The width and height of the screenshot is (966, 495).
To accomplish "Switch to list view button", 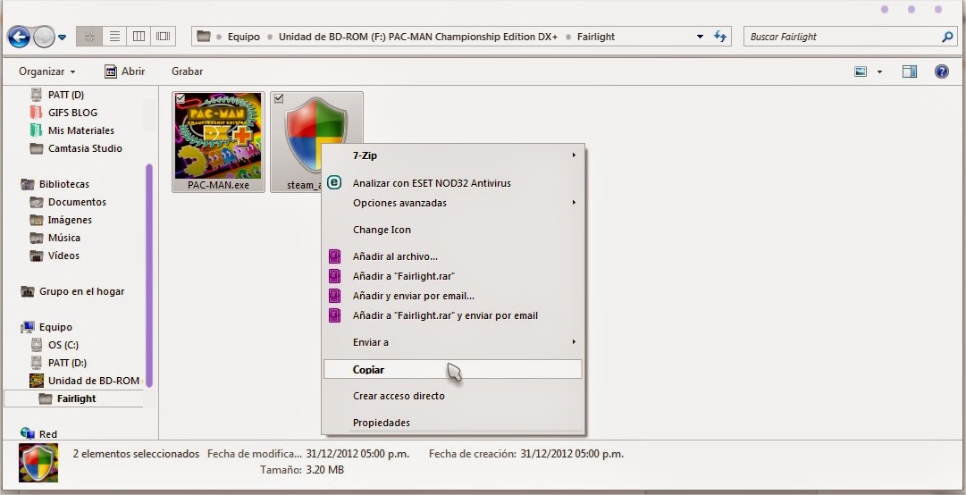I will coord(114,37).
